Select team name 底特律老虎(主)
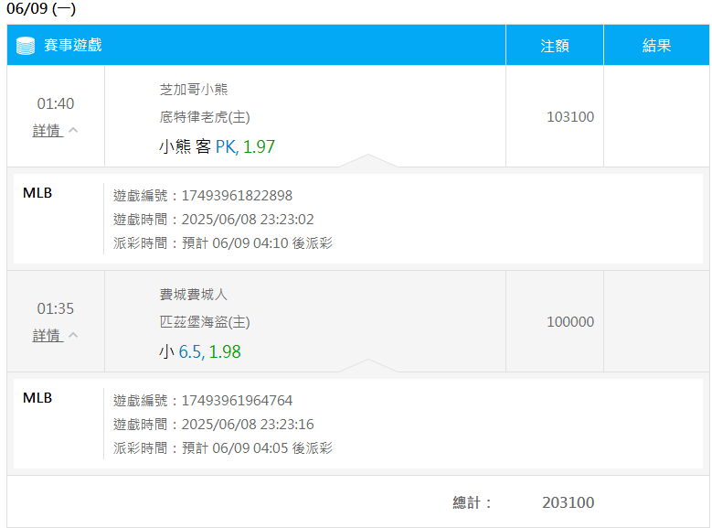The width and height of the screenshot is (712, 528). point(205,117)
